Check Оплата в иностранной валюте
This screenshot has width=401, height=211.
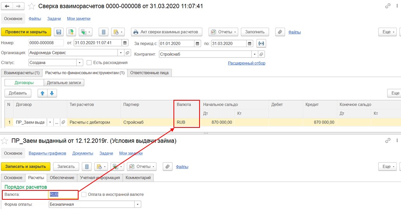84,194
